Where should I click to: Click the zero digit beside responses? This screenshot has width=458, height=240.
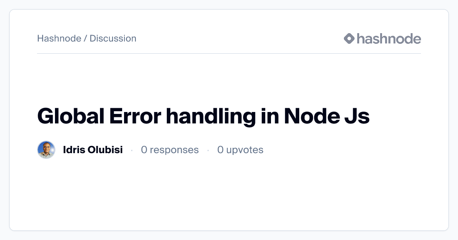pos(144,150)
